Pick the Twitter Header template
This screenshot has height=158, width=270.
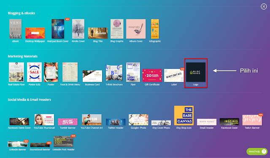click(x=116, y=122)
